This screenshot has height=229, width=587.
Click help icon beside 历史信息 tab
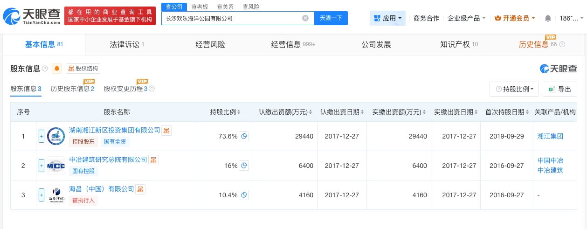coord(562,44)
